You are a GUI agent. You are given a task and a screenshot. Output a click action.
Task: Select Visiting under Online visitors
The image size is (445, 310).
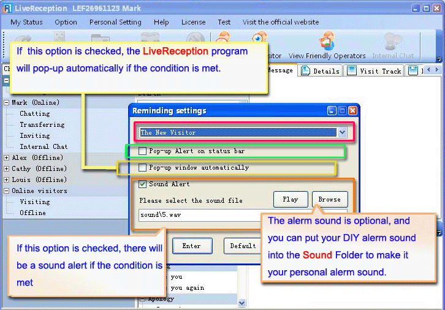(34, 202)
